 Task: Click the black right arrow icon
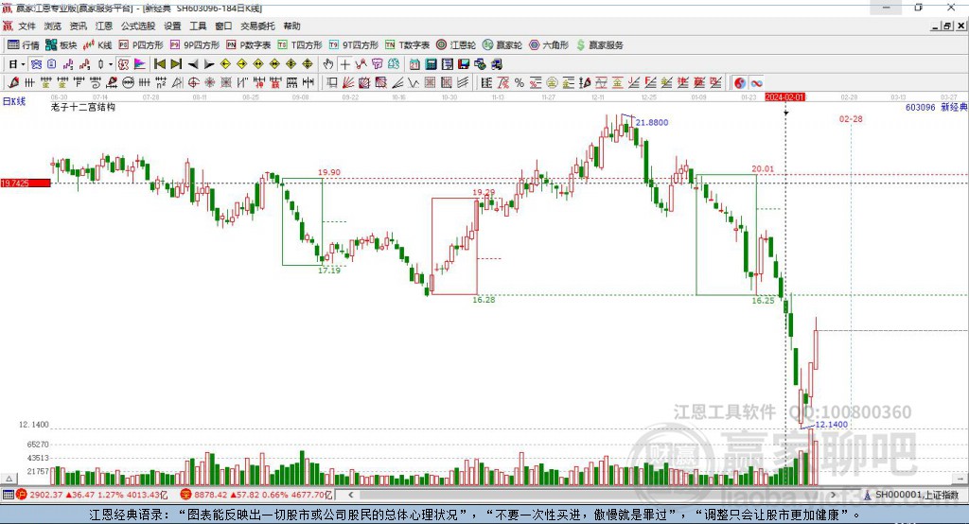point(209,64)
